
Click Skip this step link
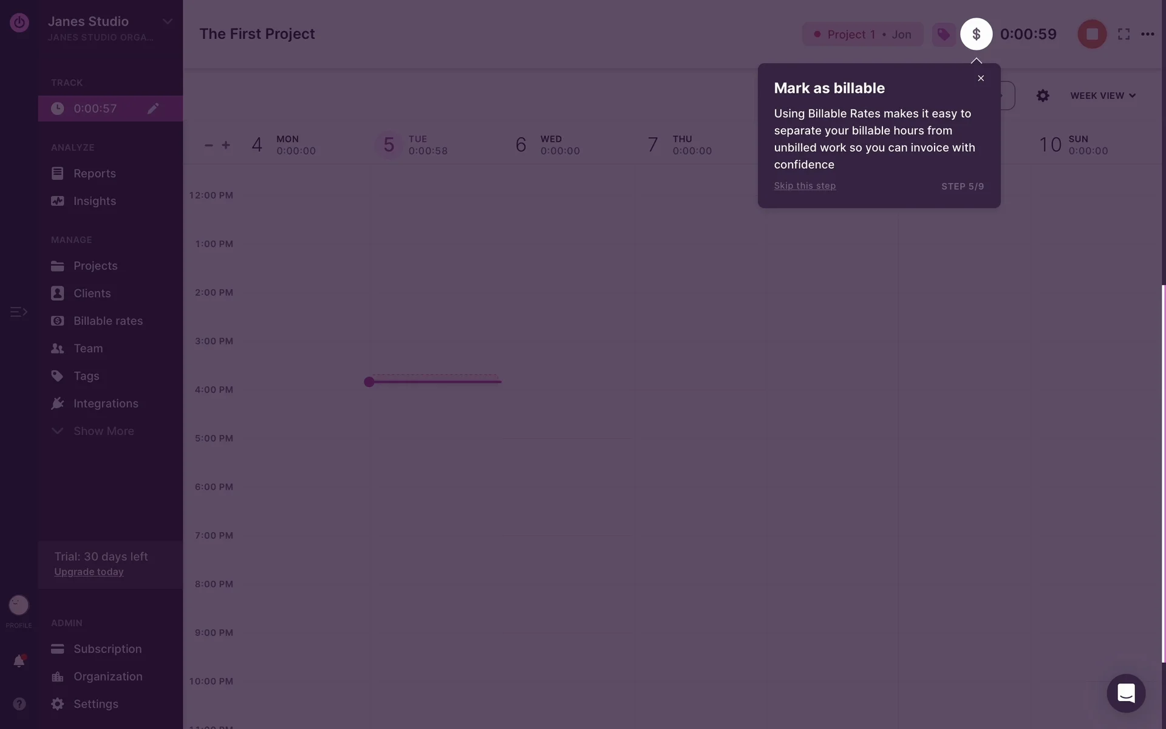(x=804, y=186)
